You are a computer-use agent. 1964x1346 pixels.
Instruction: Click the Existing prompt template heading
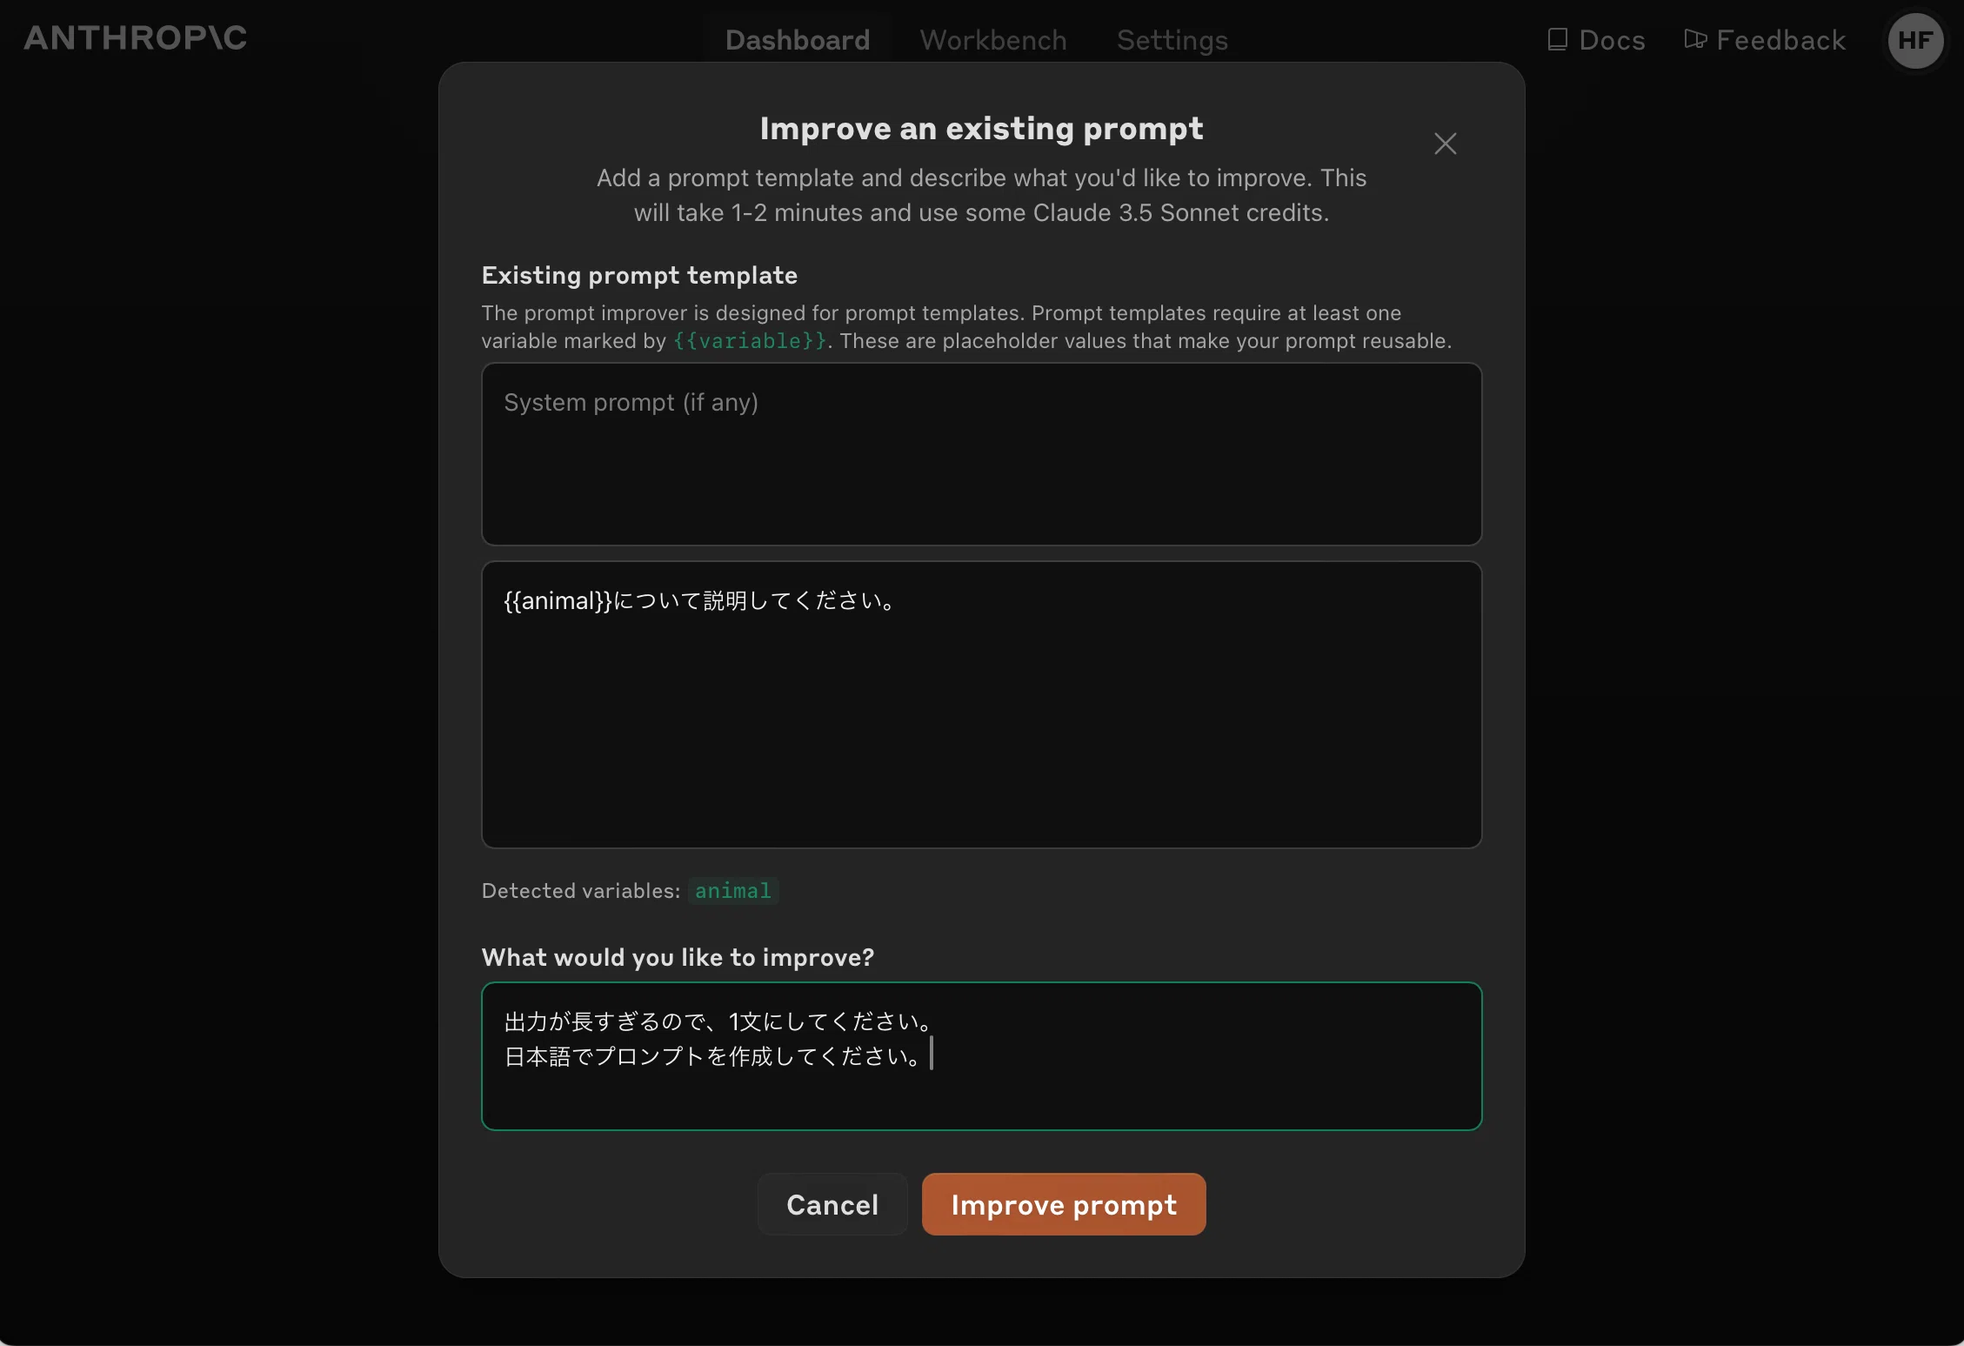pyautogui.click(x=639, y=275)
